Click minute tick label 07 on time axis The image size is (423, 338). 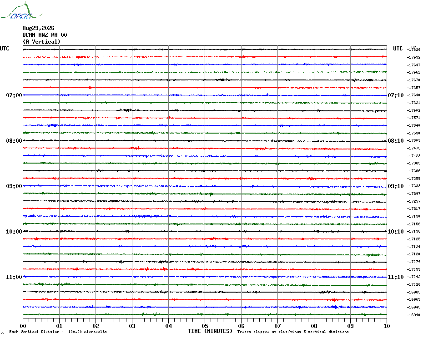(x=277, y=326)
